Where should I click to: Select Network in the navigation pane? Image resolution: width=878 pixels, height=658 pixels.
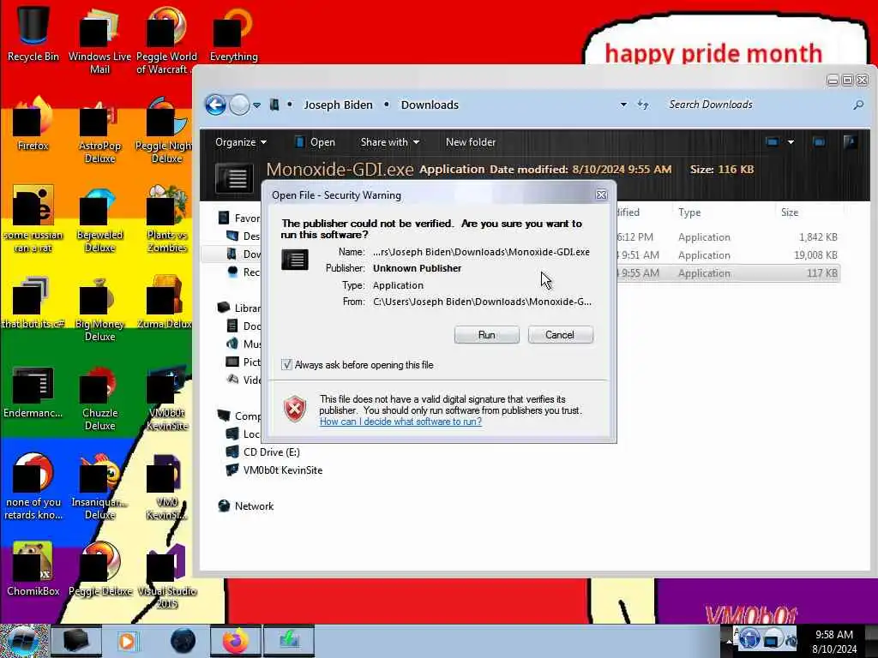tap(246, 505)
